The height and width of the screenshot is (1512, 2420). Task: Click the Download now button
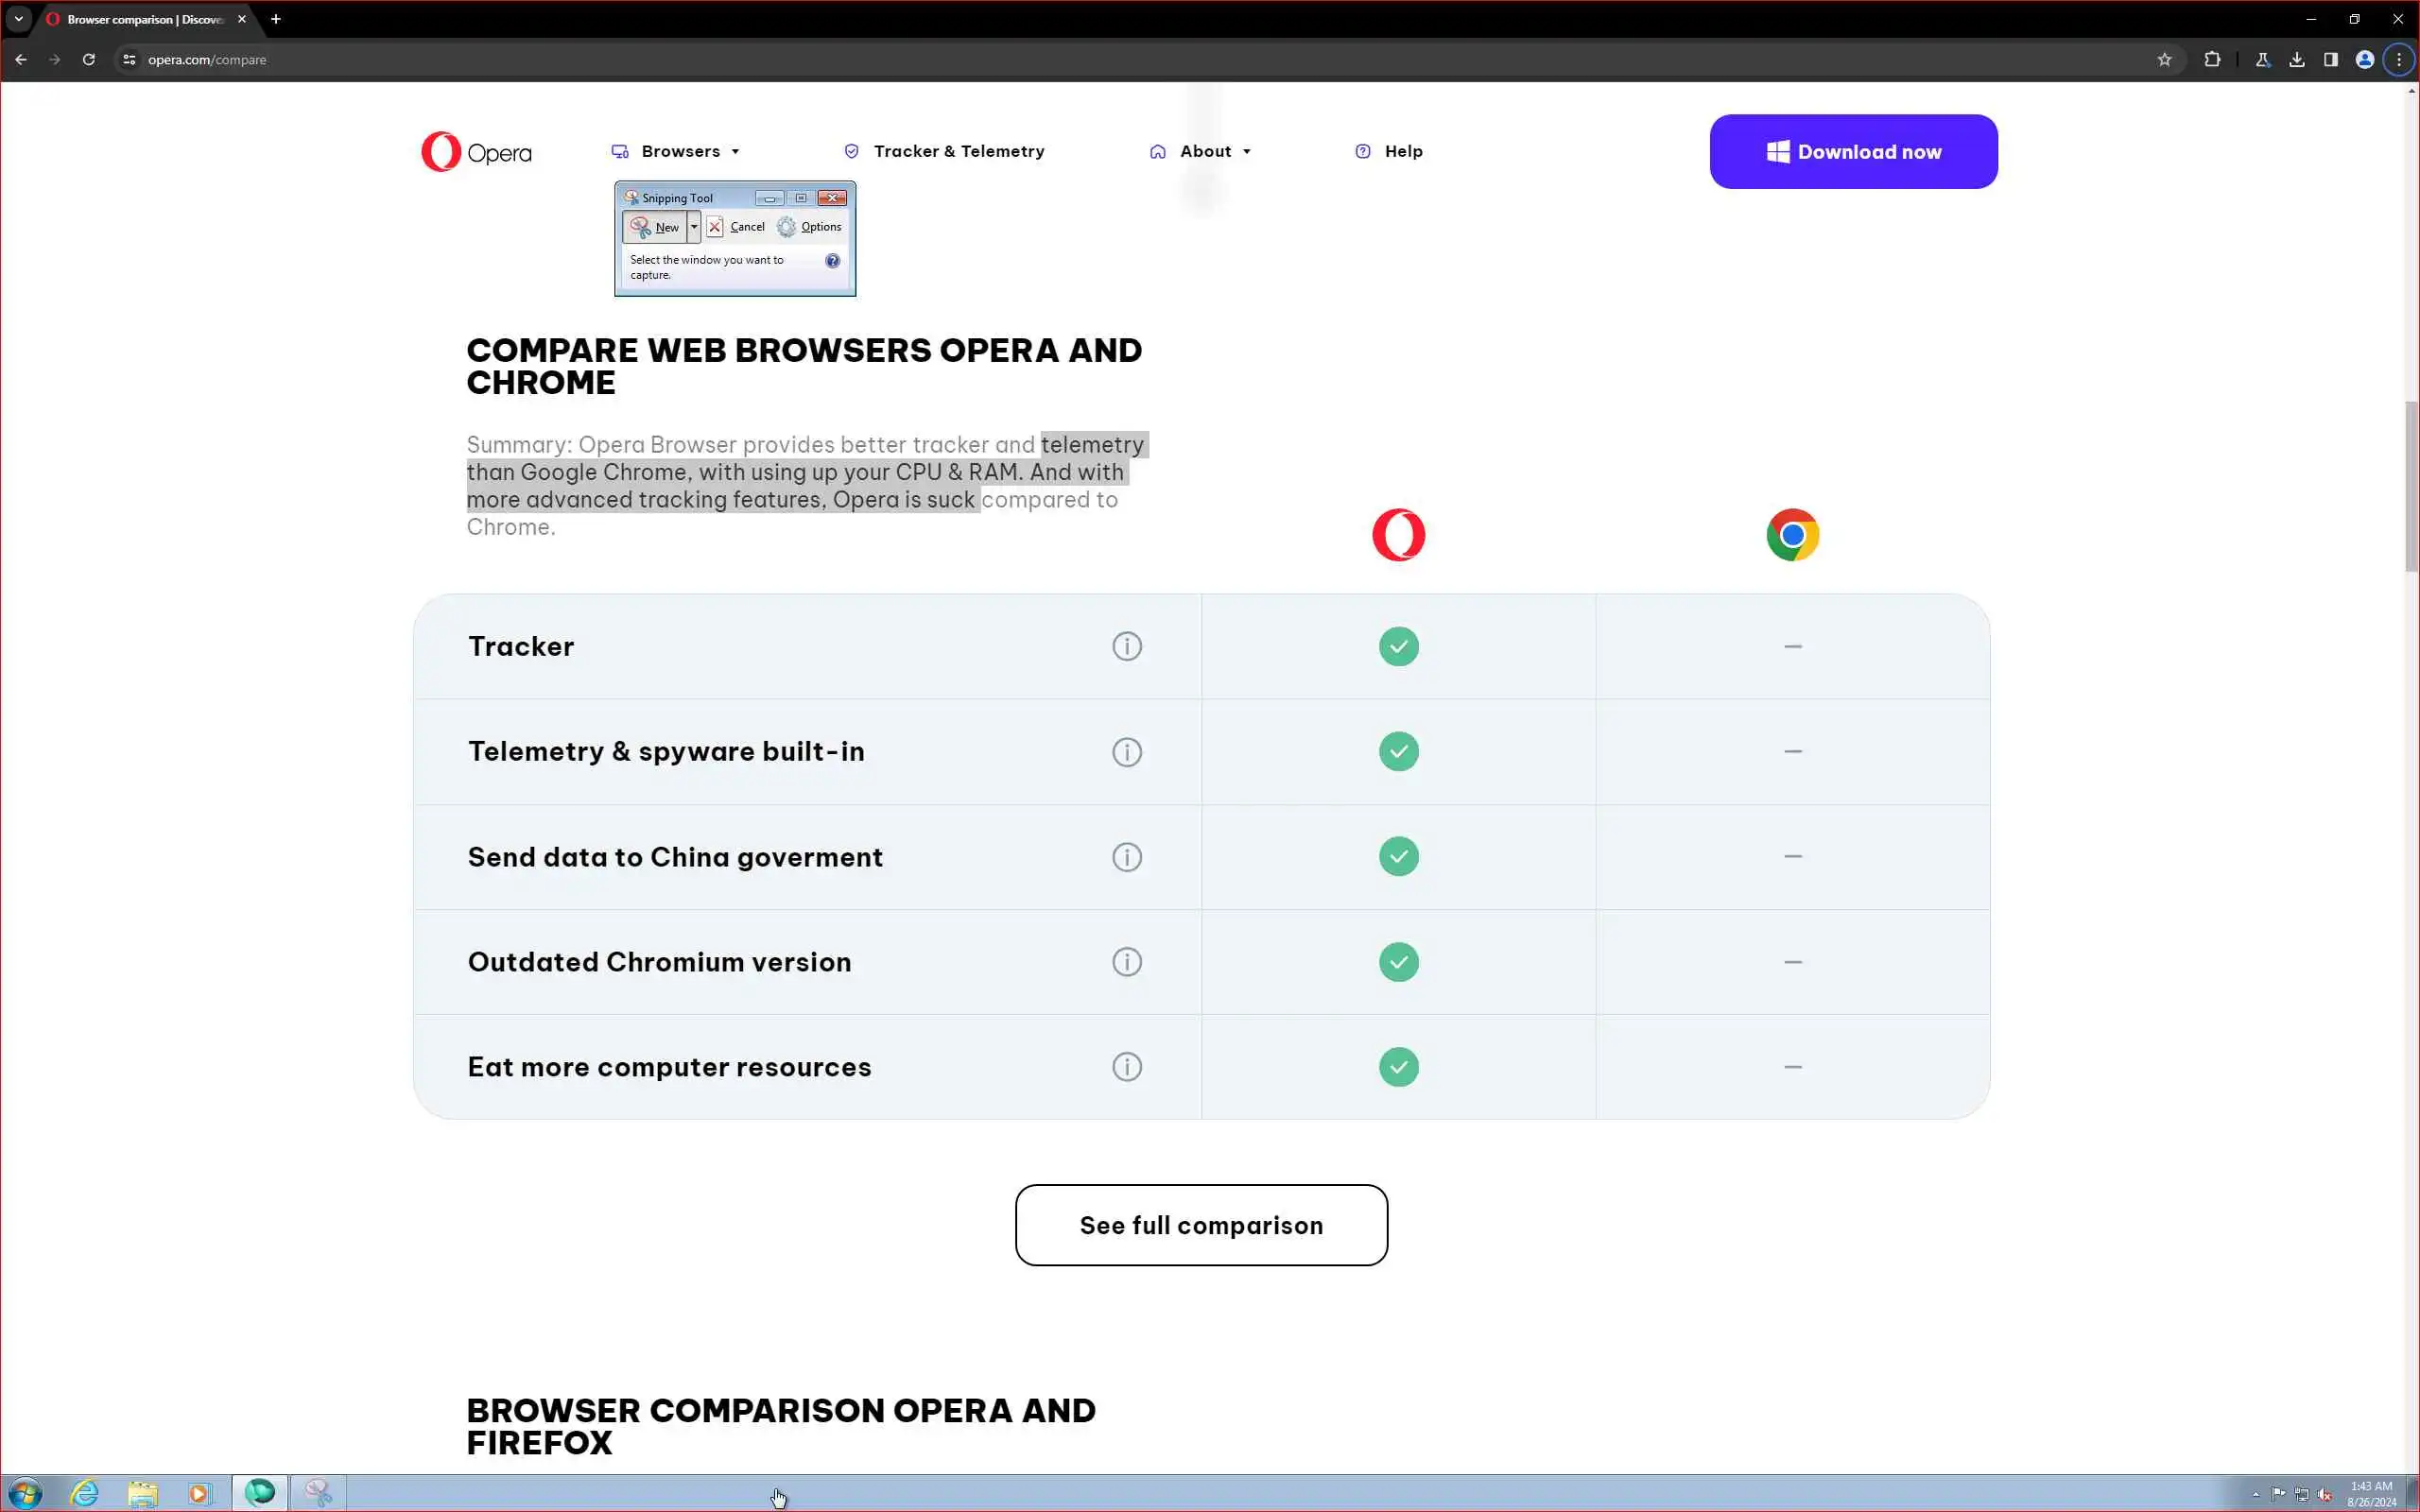pyautogui.click(x=1853, y=152)
